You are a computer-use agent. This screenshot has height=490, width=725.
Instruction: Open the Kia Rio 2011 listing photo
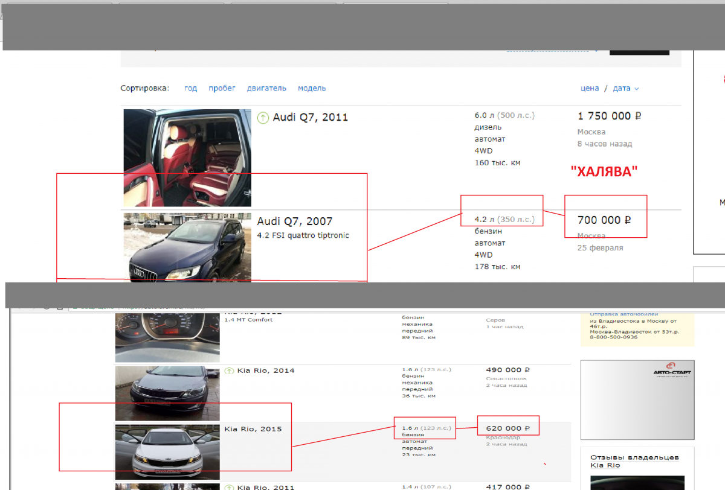click(167, 486)
